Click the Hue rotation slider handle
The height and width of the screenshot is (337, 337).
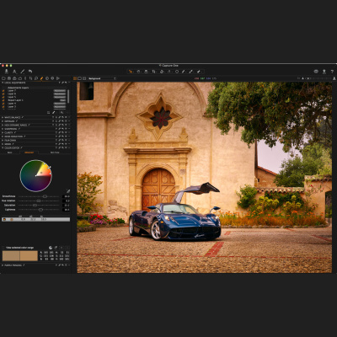[x=39, y=201]
